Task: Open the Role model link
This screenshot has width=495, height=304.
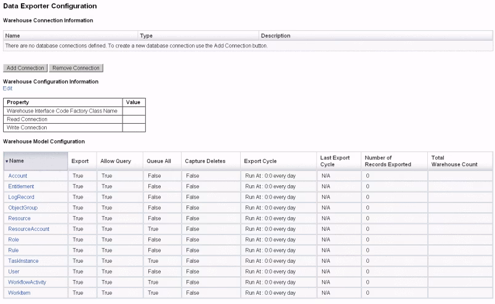Action: click(x=14, y=239)
